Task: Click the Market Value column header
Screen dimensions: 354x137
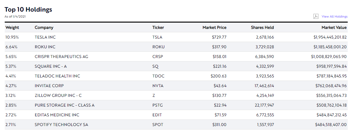Action: pyautogui.click(x=334, y=28)
